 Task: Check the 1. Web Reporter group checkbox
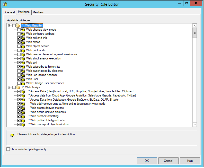[x=14, y=25]
